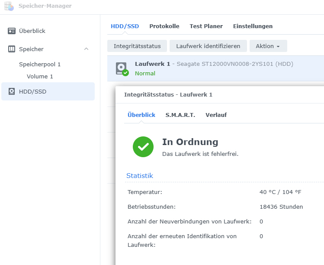Open the Einstellungen tab
Image resolution: width=324 pixels, height=265 pixels.
[253, 26]
